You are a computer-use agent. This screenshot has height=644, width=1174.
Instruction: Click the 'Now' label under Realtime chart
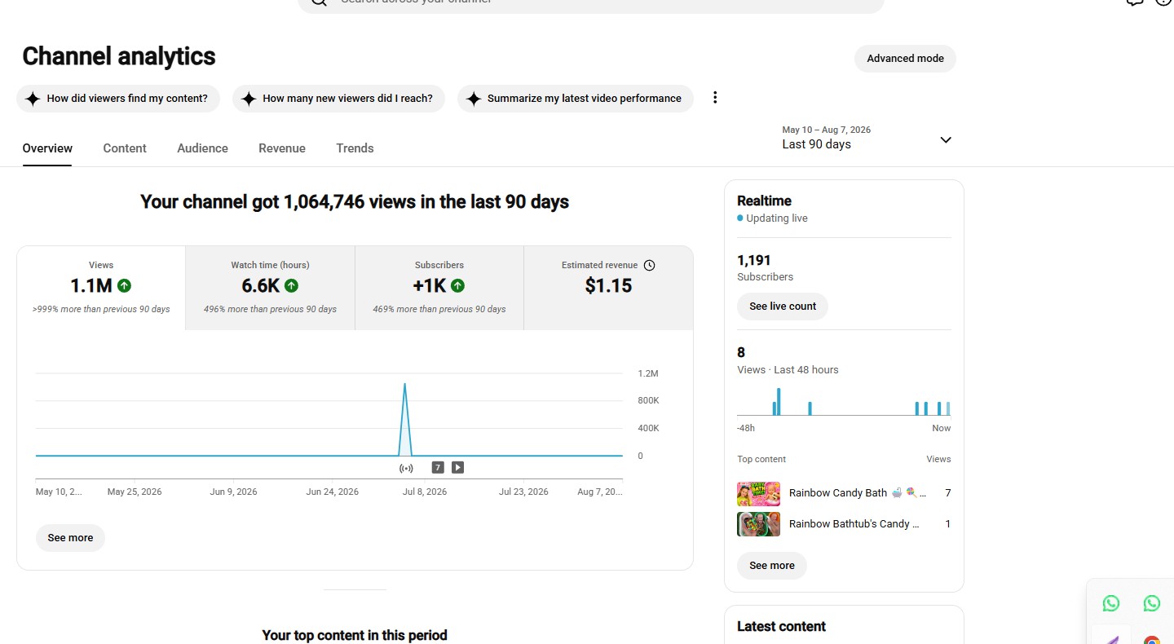tap(942, 429)
